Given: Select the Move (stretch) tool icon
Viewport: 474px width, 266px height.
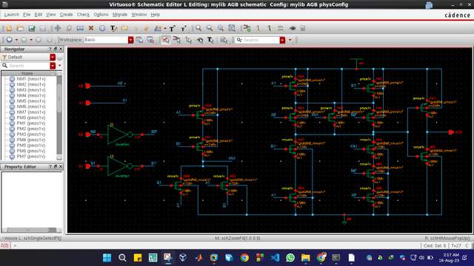Looking at the screenshot, I should 58,28.
